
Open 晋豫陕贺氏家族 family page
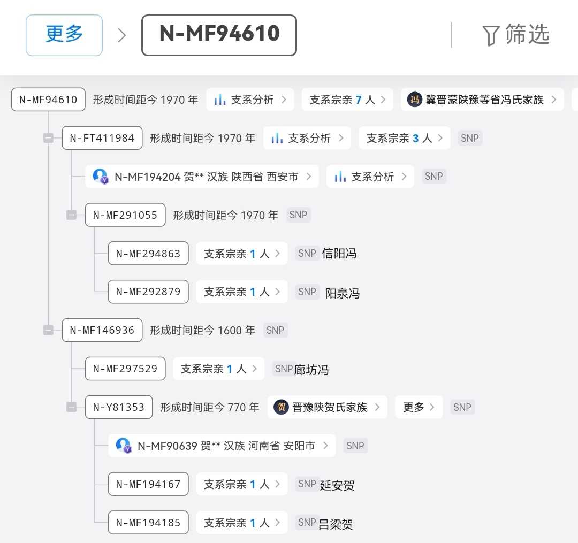tap(327, 407)
